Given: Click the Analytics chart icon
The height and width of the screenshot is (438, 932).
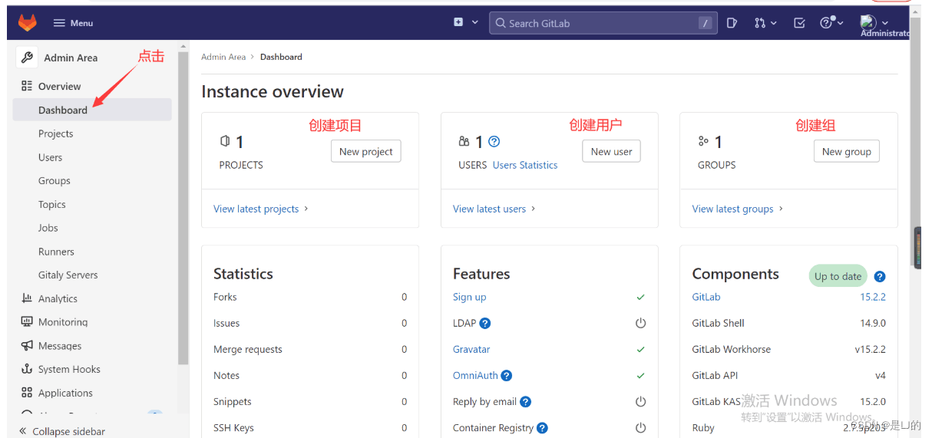Looking at the screenshot, I should tap(27, 298).
